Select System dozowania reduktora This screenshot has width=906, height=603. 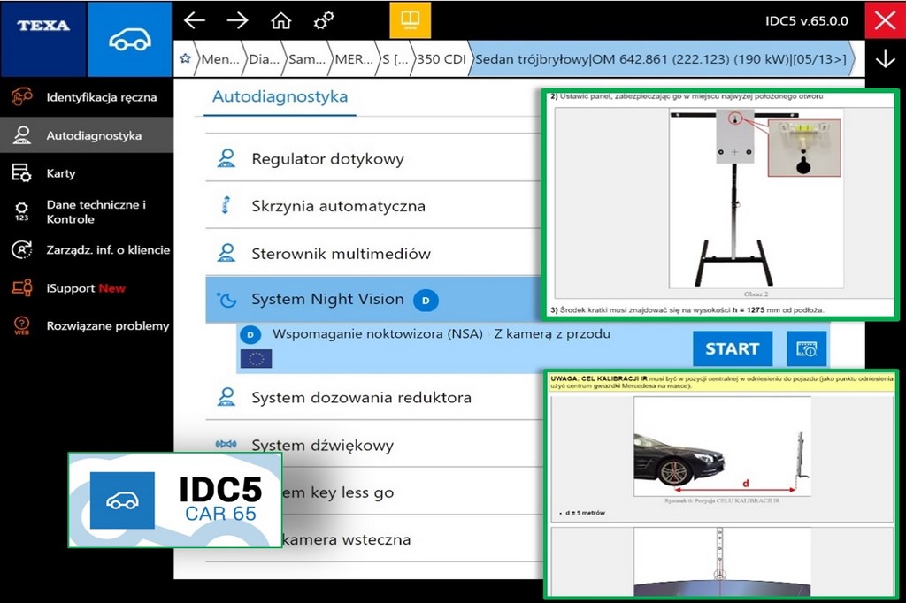[x=373, y=397]
